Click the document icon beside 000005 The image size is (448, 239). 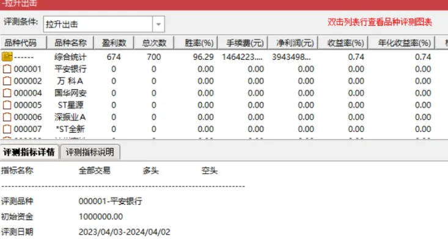point(7,105)
